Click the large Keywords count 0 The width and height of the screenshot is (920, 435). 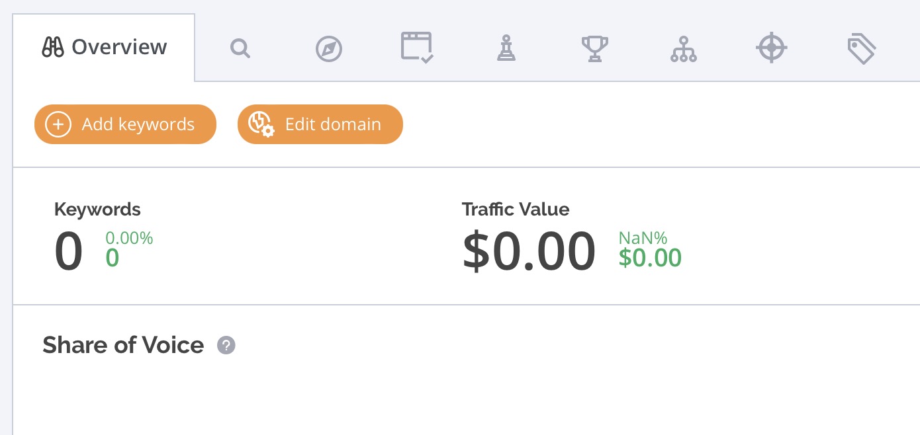coord(69,252)
